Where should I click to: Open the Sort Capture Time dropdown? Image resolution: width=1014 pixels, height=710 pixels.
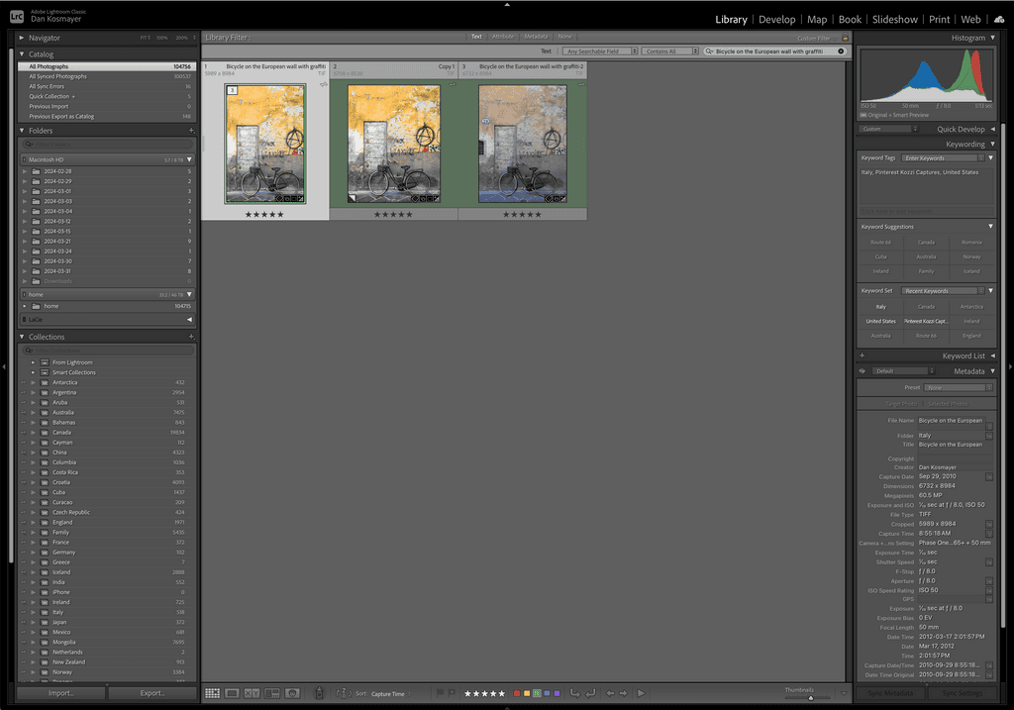point(390,694)
